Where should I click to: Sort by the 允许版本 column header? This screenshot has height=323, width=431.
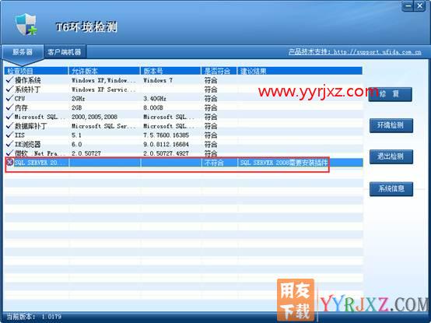tap(104, 71)
